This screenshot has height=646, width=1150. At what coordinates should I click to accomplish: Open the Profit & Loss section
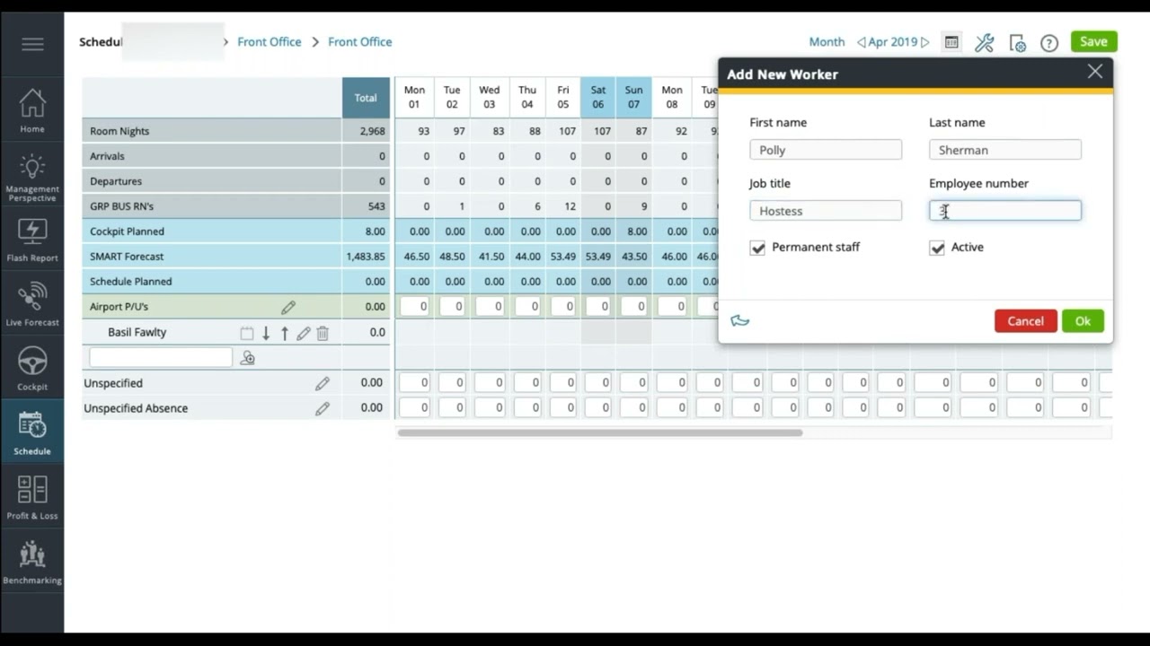click(32, 497)
